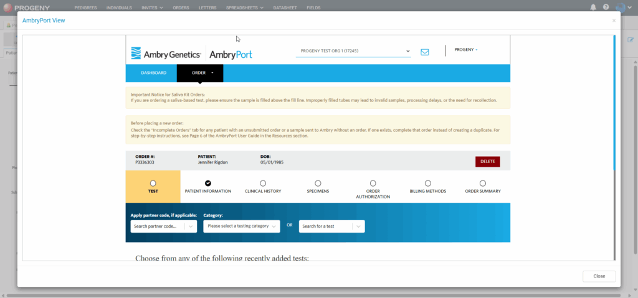Expand the Progeny Test Org 1 dropdown

(x=353, y=51)
